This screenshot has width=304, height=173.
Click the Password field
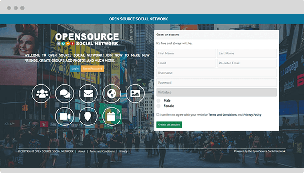tap(217, 83)
